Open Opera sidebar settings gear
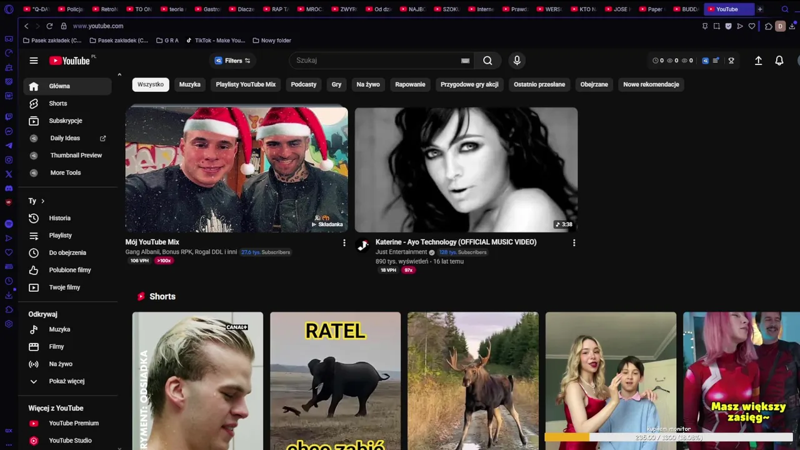The height and width of the screenshot is (450, 800). tap(9, 324)
